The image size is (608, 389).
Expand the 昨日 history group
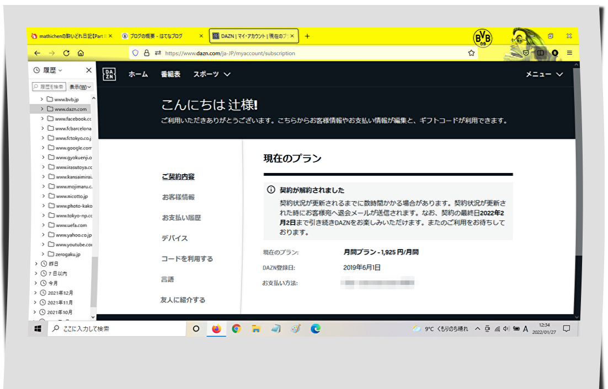(x=36, y=263)
